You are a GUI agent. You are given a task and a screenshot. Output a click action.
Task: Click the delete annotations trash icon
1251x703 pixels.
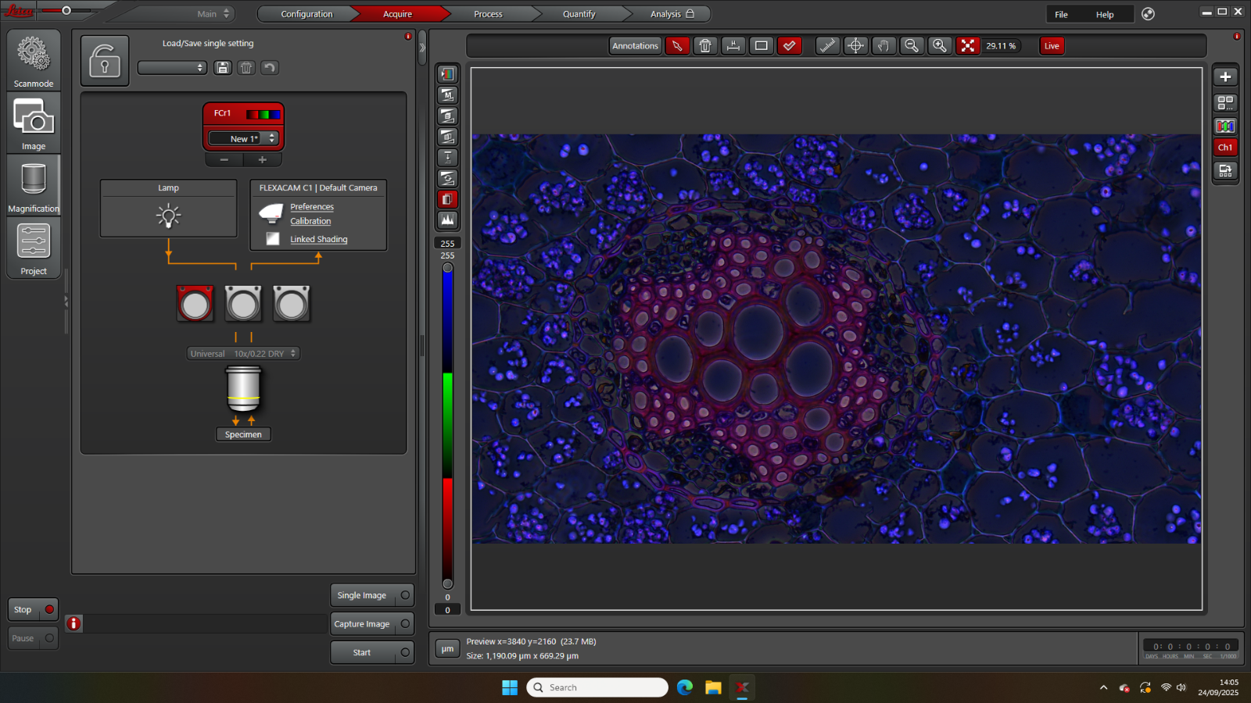(x=705, y=46)
